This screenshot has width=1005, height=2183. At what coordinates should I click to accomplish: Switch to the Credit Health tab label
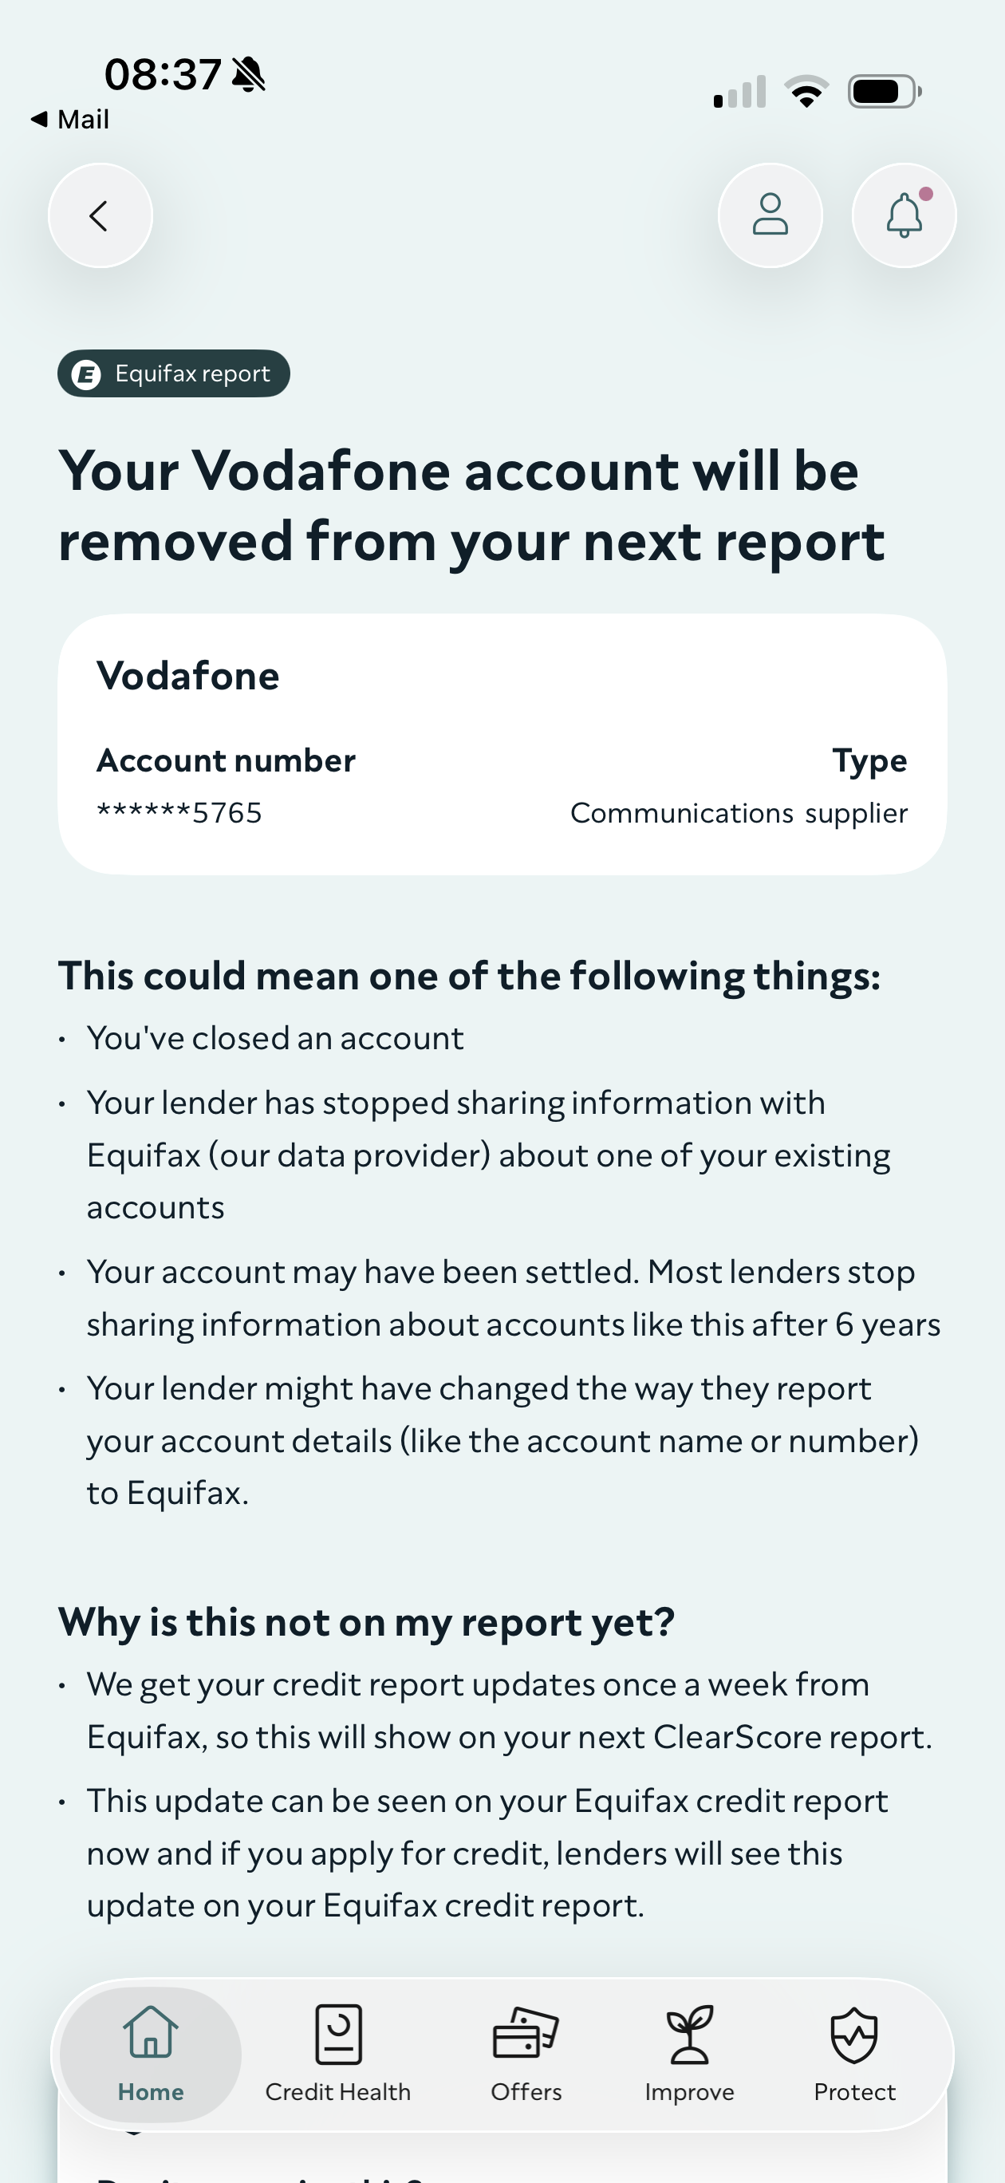[x=338, y=2091]
